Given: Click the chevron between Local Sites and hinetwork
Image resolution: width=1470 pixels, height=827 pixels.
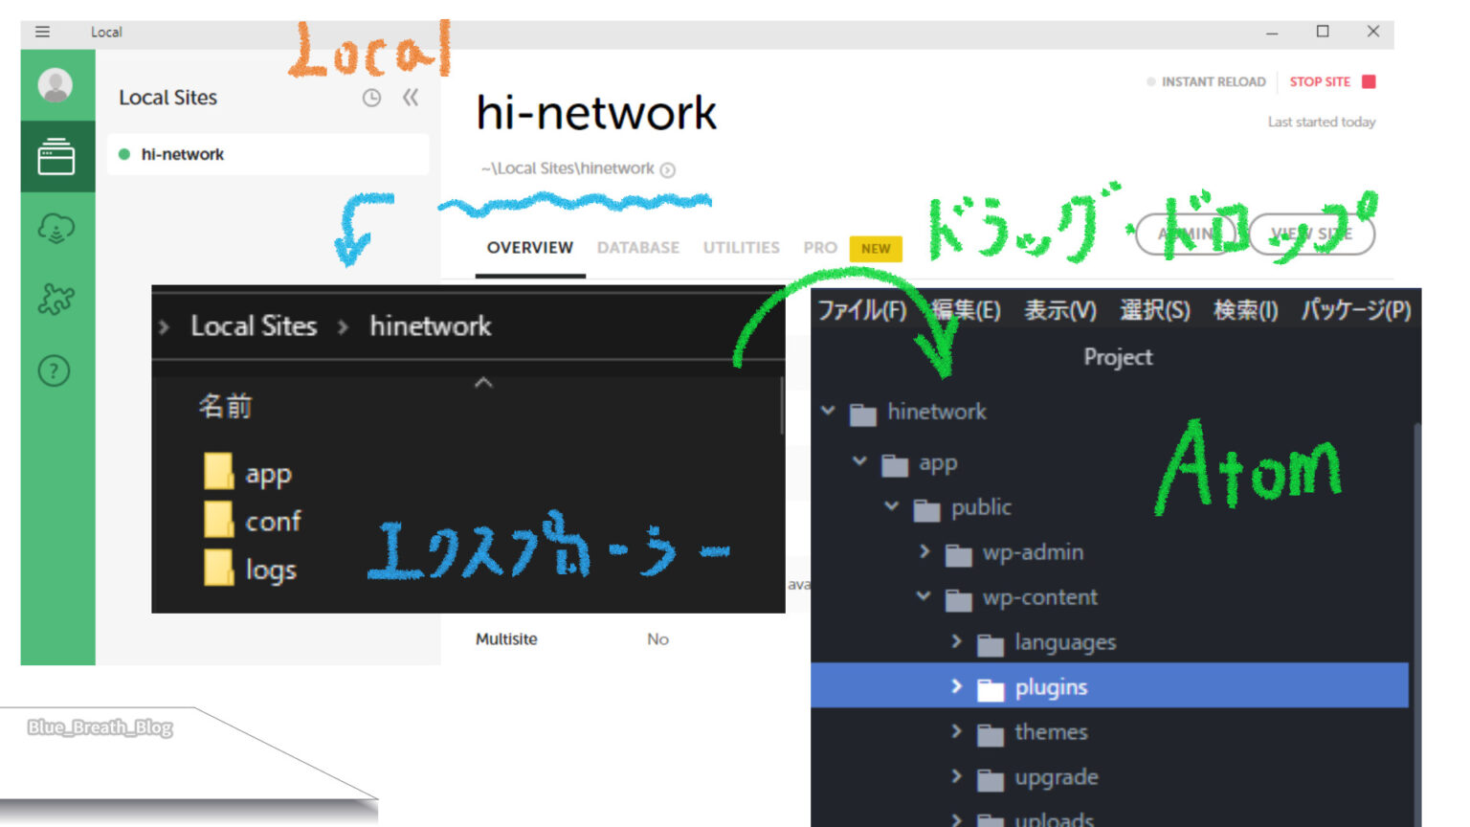Looking at the screenshot, I should (x=344, y=327).
